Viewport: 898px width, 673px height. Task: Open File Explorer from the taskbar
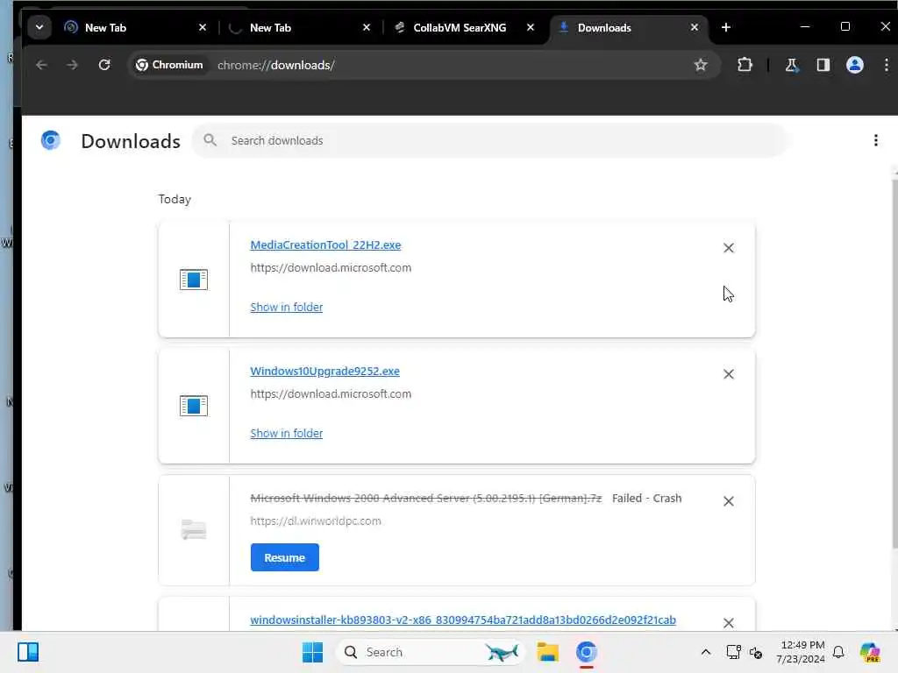[x=547, y=652]
